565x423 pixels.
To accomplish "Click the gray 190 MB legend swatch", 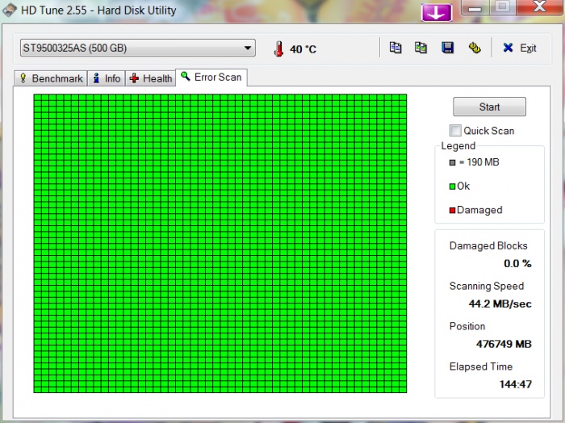I will pyautogui.click(x=453, y=162).
